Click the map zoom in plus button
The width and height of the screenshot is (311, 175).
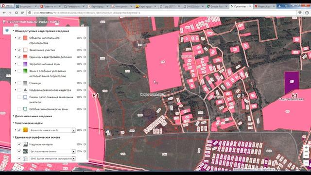point(306,148)
